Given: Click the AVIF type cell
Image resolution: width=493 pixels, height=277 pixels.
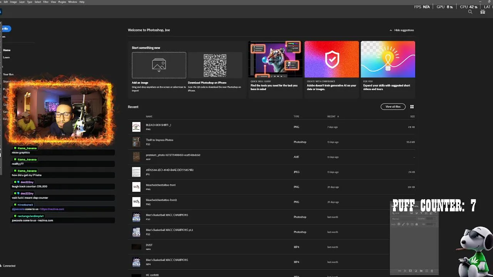Looking at the screenshot, I should (x=296, y=157).
